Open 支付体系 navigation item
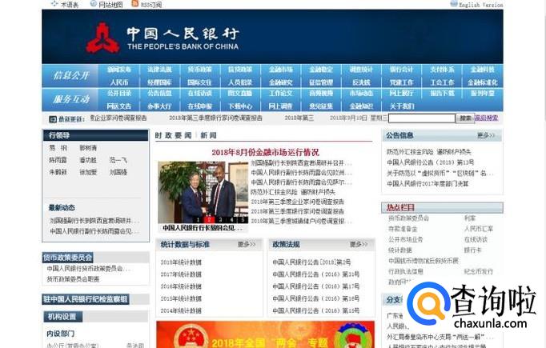Viewport: 546px width, 348px height. click(x=442, y=70)
